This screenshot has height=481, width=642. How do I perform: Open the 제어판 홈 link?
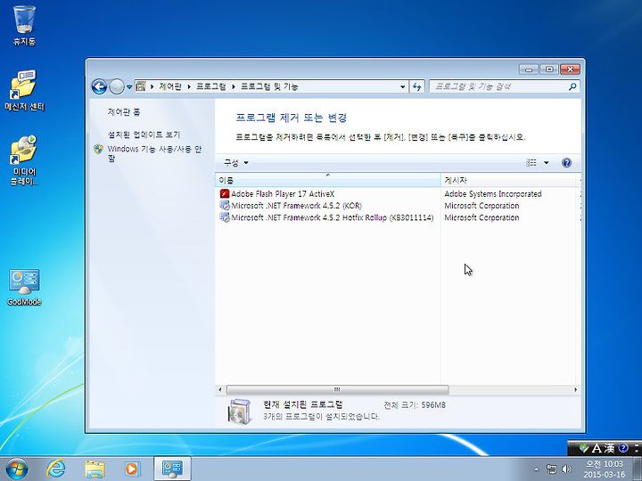pyautogui.click(x=124, y=112)
